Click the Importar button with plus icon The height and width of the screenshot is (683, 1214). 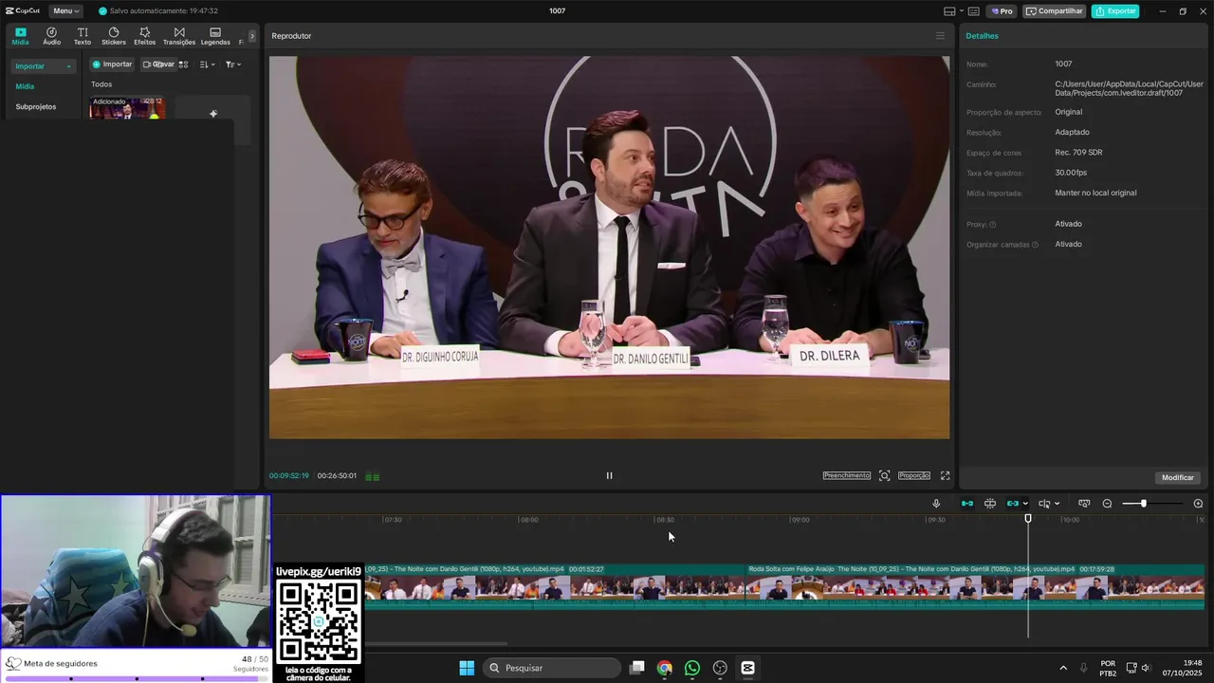pyautogui.click(x=112, y=65)
